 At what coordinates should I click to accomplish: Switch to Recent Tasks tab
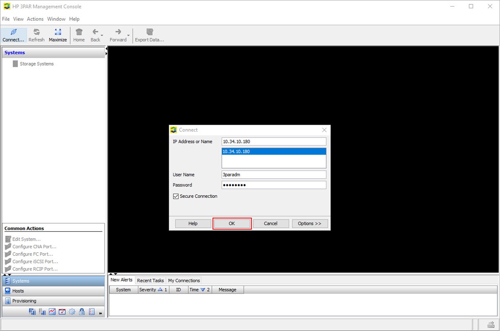coord(150,280)
